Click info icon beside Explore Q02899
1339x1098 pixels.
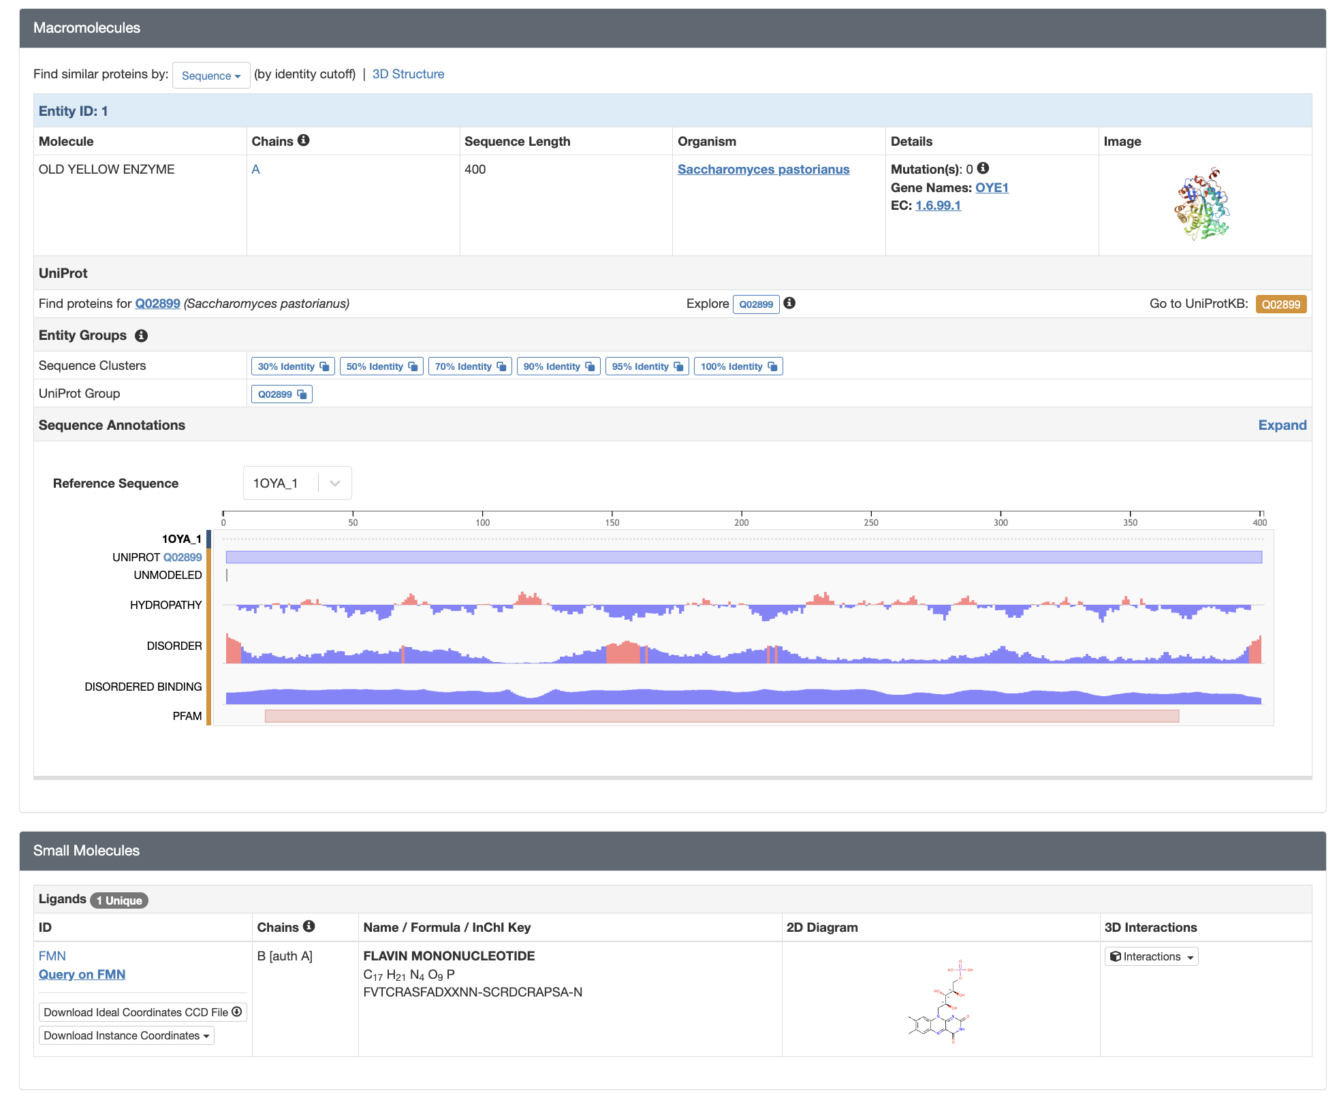pos(789,303)
